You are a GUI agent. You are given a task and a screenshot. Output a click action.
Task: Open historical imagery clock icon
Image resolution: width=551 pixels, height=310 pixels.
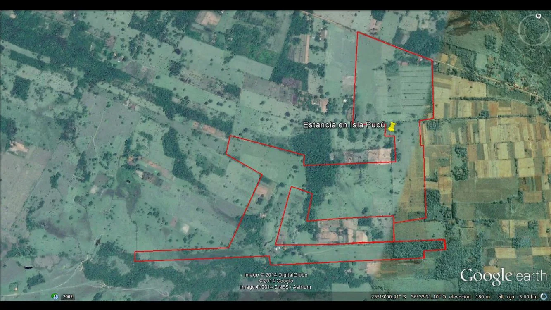point(55,296)
